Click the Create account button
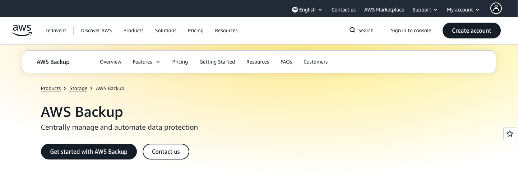The width and height of the screenshot is (518, 176). (471, 31)
